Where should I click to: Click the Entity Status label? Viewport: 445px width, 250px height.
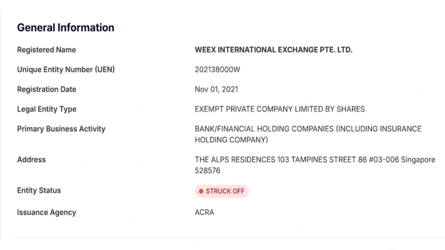pyautogui.click(x=39, y=190)
